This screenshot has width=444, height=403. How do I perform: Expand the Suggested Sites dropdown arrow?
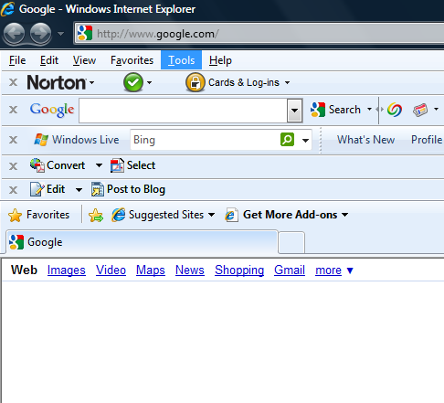[211, 215]
